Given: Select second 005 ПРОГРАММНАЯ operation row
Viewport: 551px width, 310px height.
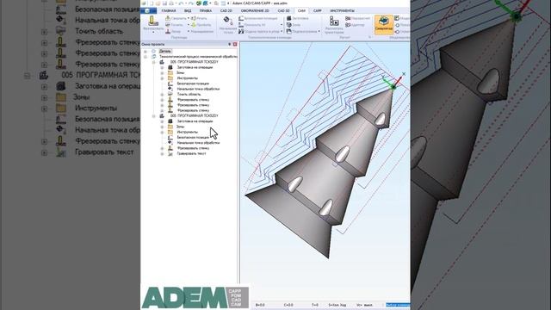Looking at the screenshot, I should click(194, 115).
